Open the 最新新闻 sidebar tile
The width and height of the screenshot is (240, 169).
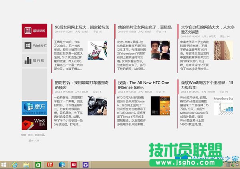[x=34, y=30]
